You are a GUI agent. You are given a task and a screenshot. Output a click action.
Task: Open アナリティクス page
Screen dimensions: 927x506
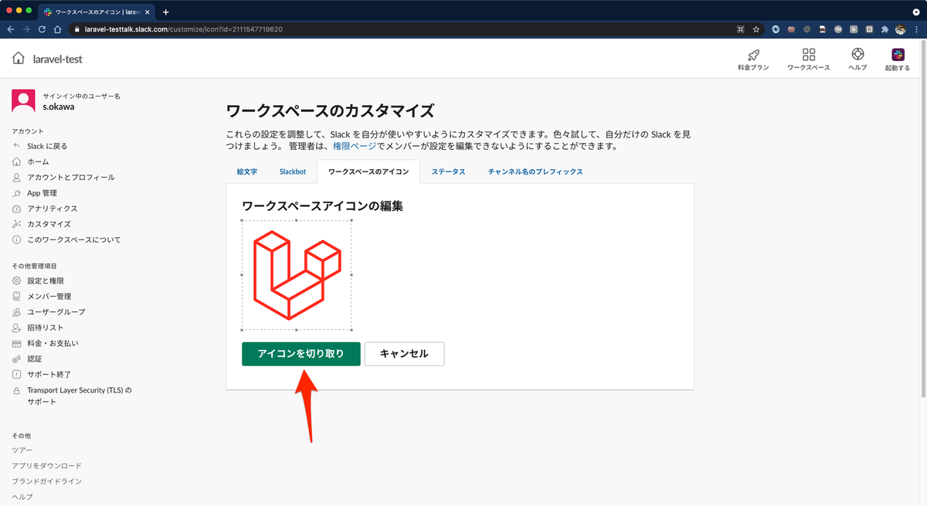click(x=52, y=209)
